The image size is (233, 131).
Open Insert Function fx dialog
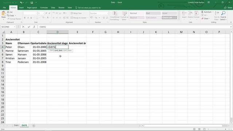[34, 27]
